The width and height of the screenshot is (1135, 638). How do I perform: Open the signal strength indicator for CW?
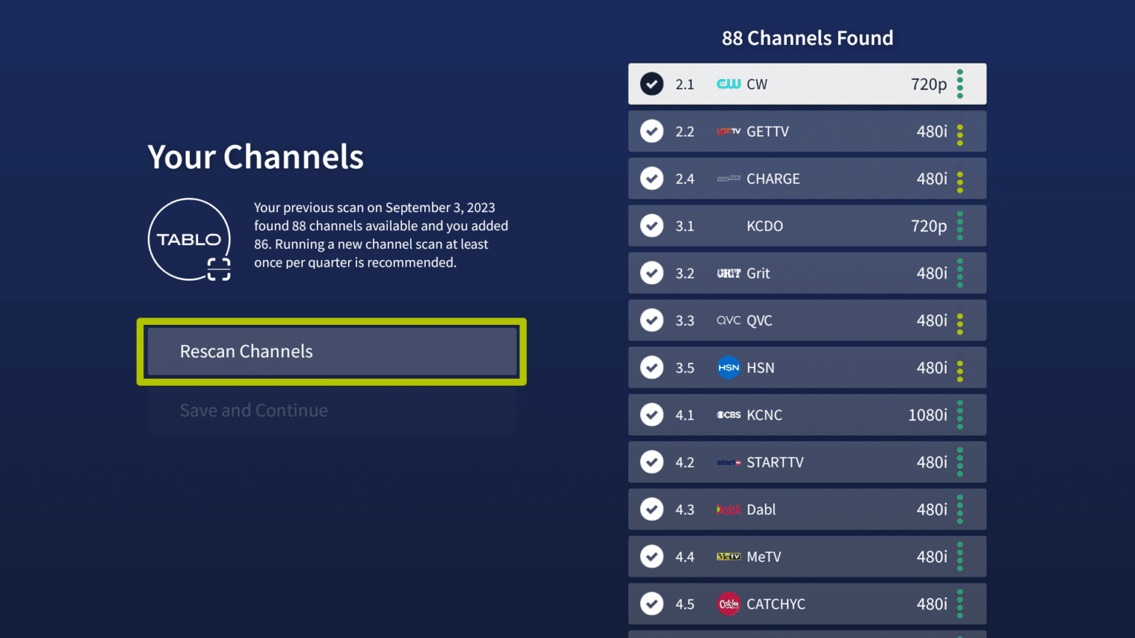tap(960, 84)
